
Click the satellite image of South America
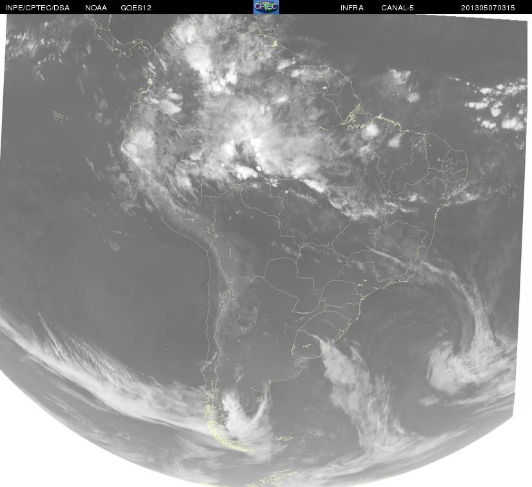coord(266,250)
